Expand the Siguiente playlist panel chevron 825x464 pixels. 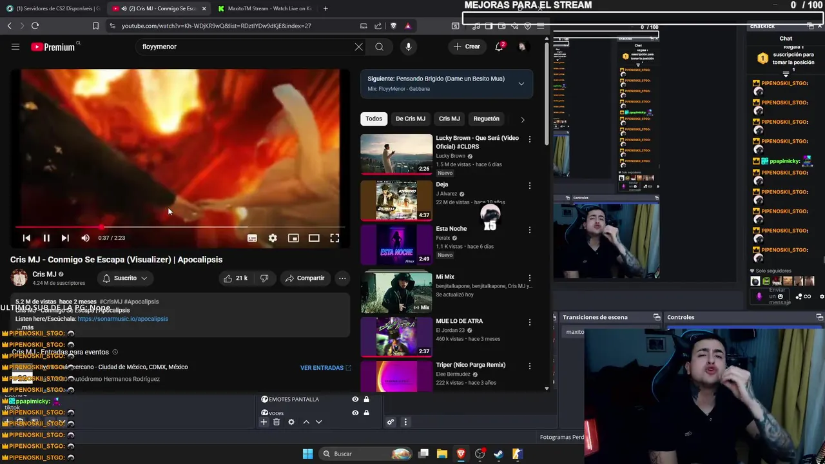click(521, 83)
